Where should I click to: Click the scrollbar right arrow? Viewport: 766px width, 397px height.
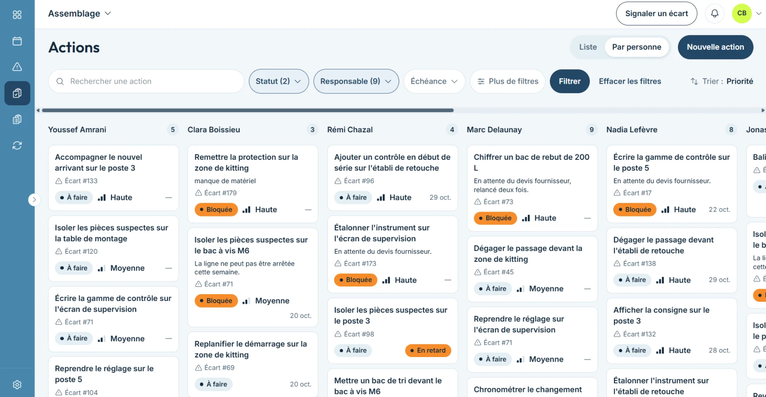point(763,111)
